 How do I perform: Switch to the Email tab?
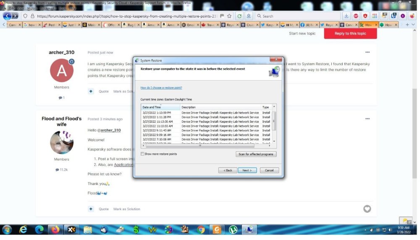(x=189, y=25)
